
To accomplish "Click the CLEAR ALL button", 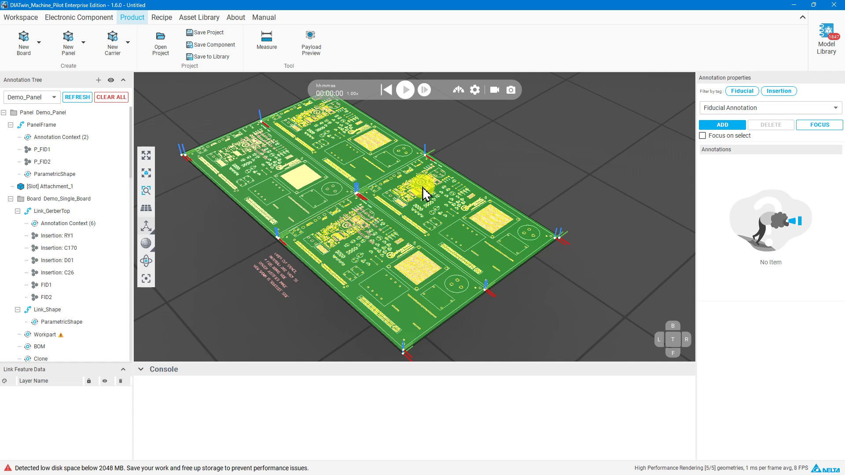I will (111, 97).
